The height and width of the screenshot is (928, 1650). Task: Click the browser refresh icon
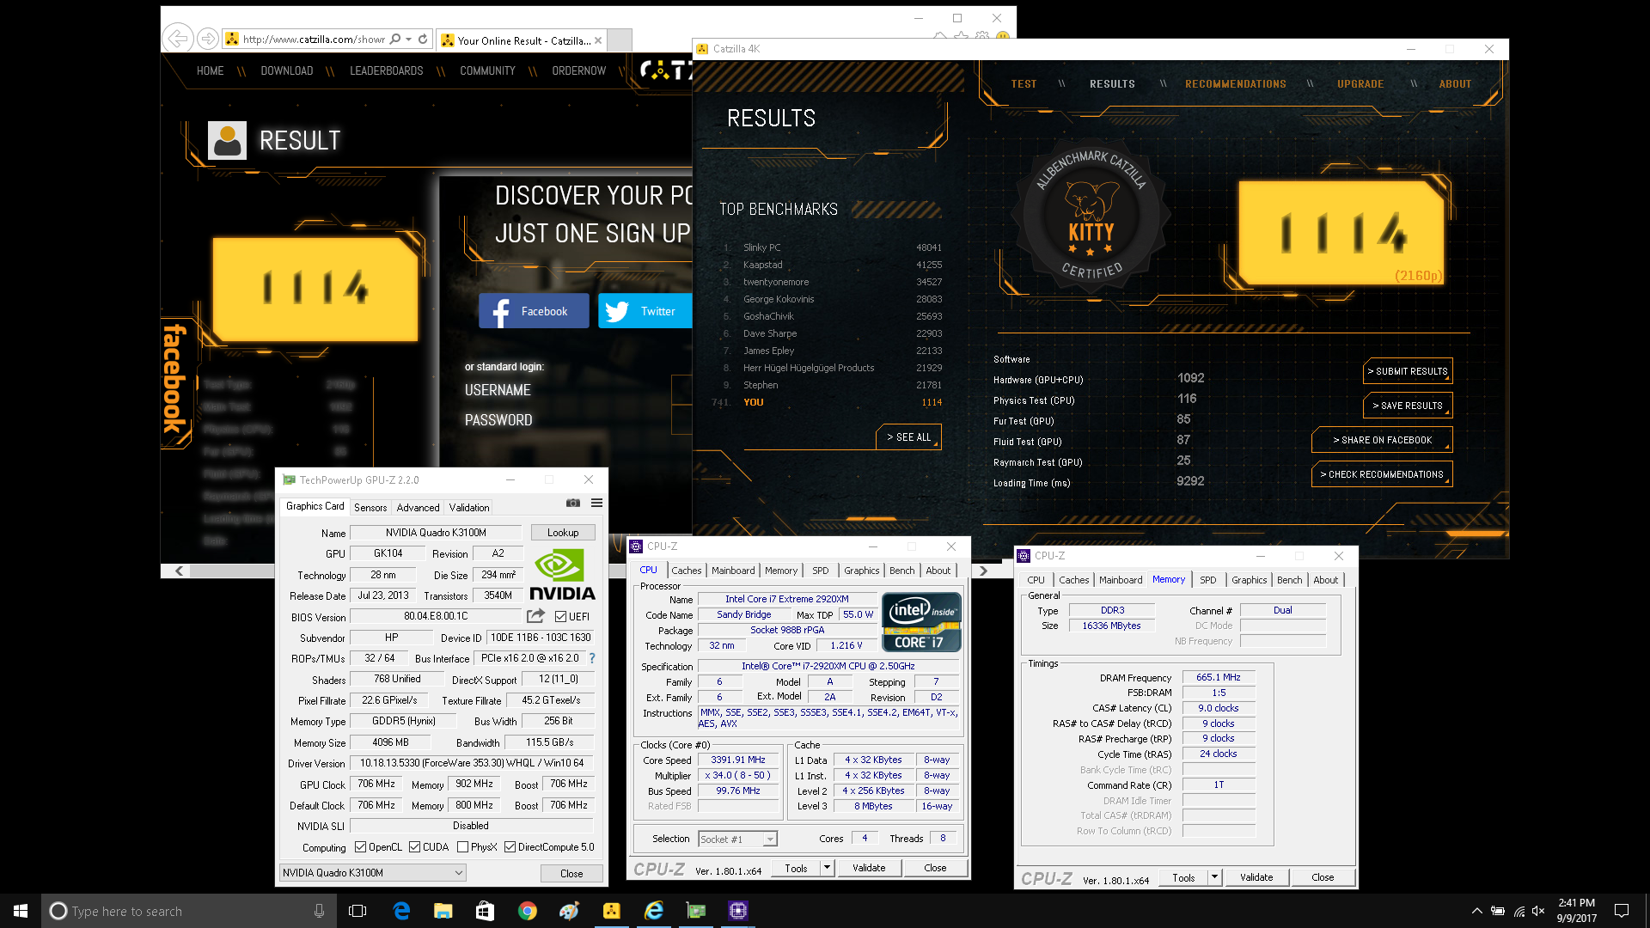pyautogui.click(x=423, y=39)
